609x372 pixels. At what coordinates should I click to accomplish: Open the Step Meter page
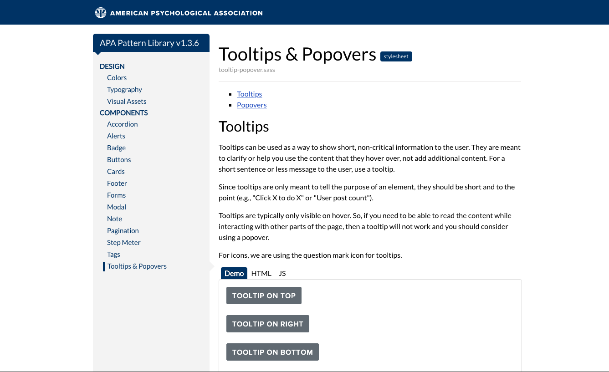tap(123, 243)
